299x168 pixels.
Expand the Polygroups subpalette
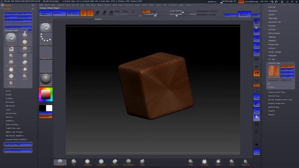pyautogui.click(x=273, y=44)
